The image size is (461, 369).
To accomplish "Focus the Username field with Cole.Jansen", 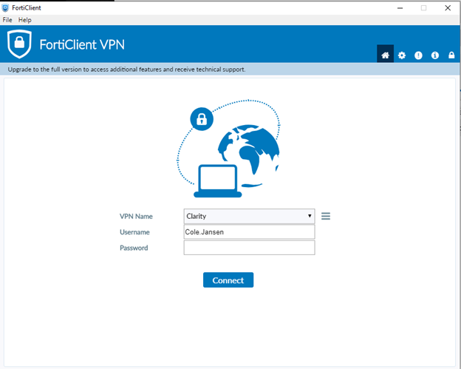I will 249,232.
